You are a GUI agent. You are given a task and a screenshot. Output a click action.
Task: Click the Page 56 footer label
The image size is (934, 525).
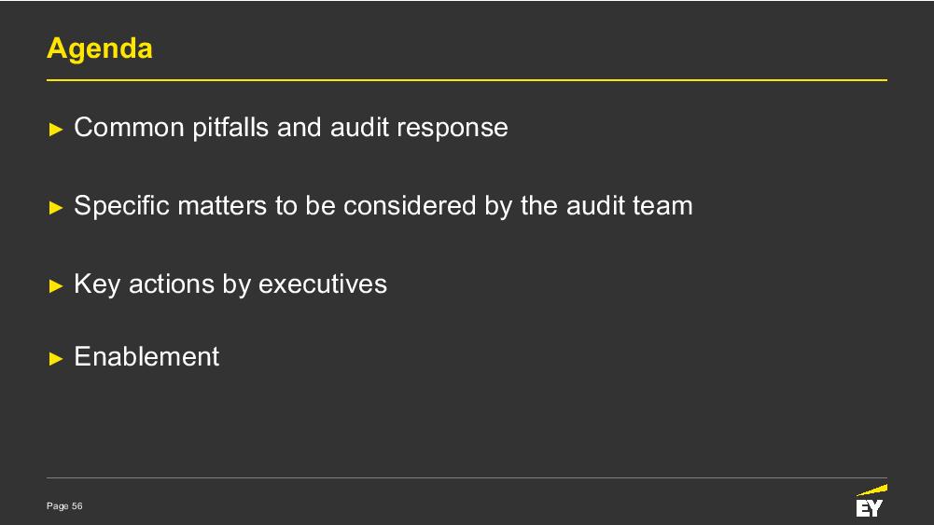64,506
